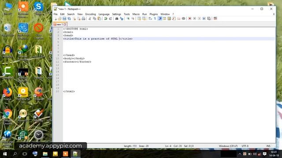Image resolution: width=282 pixels, height=158 pixels.
Task: Open Find using the binoculars icon
Action: point(117,18)
